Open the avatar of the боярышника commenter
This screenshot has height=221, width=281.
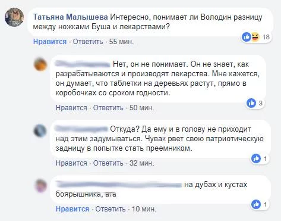pyautogui.click(x=41, y=186)
